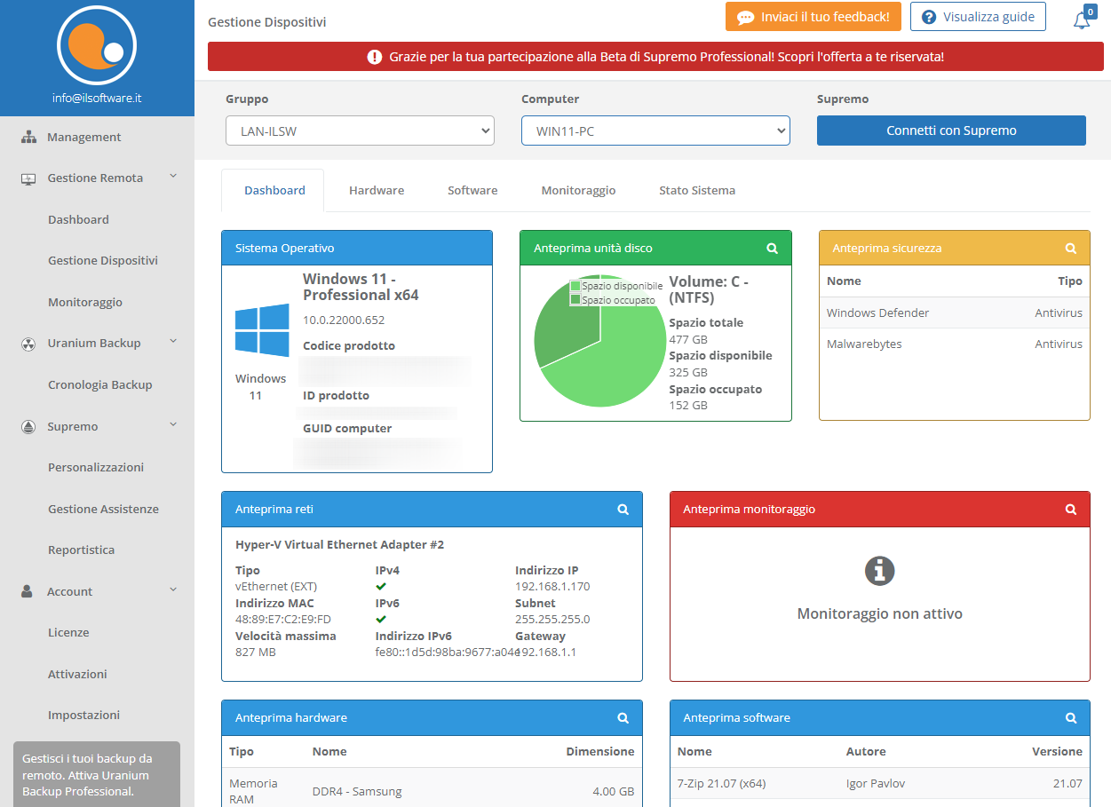Click the Autore column header in software panel

click(866, 752)
